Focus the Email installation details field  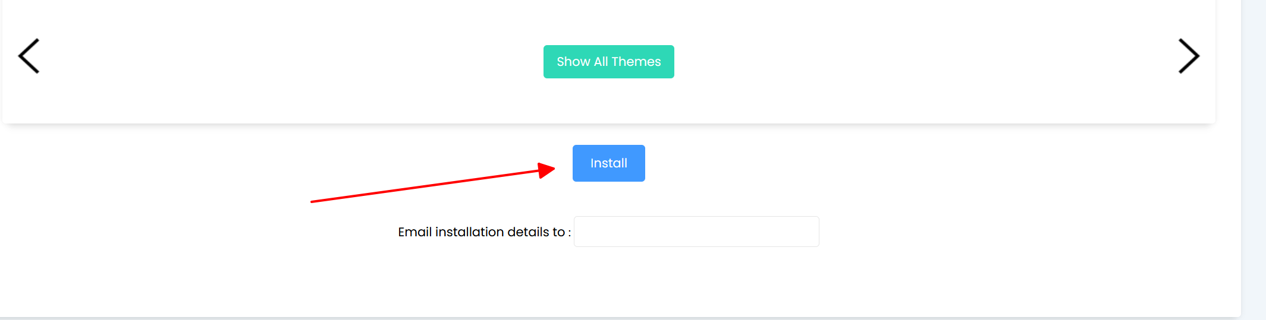(x=696, y=232)
